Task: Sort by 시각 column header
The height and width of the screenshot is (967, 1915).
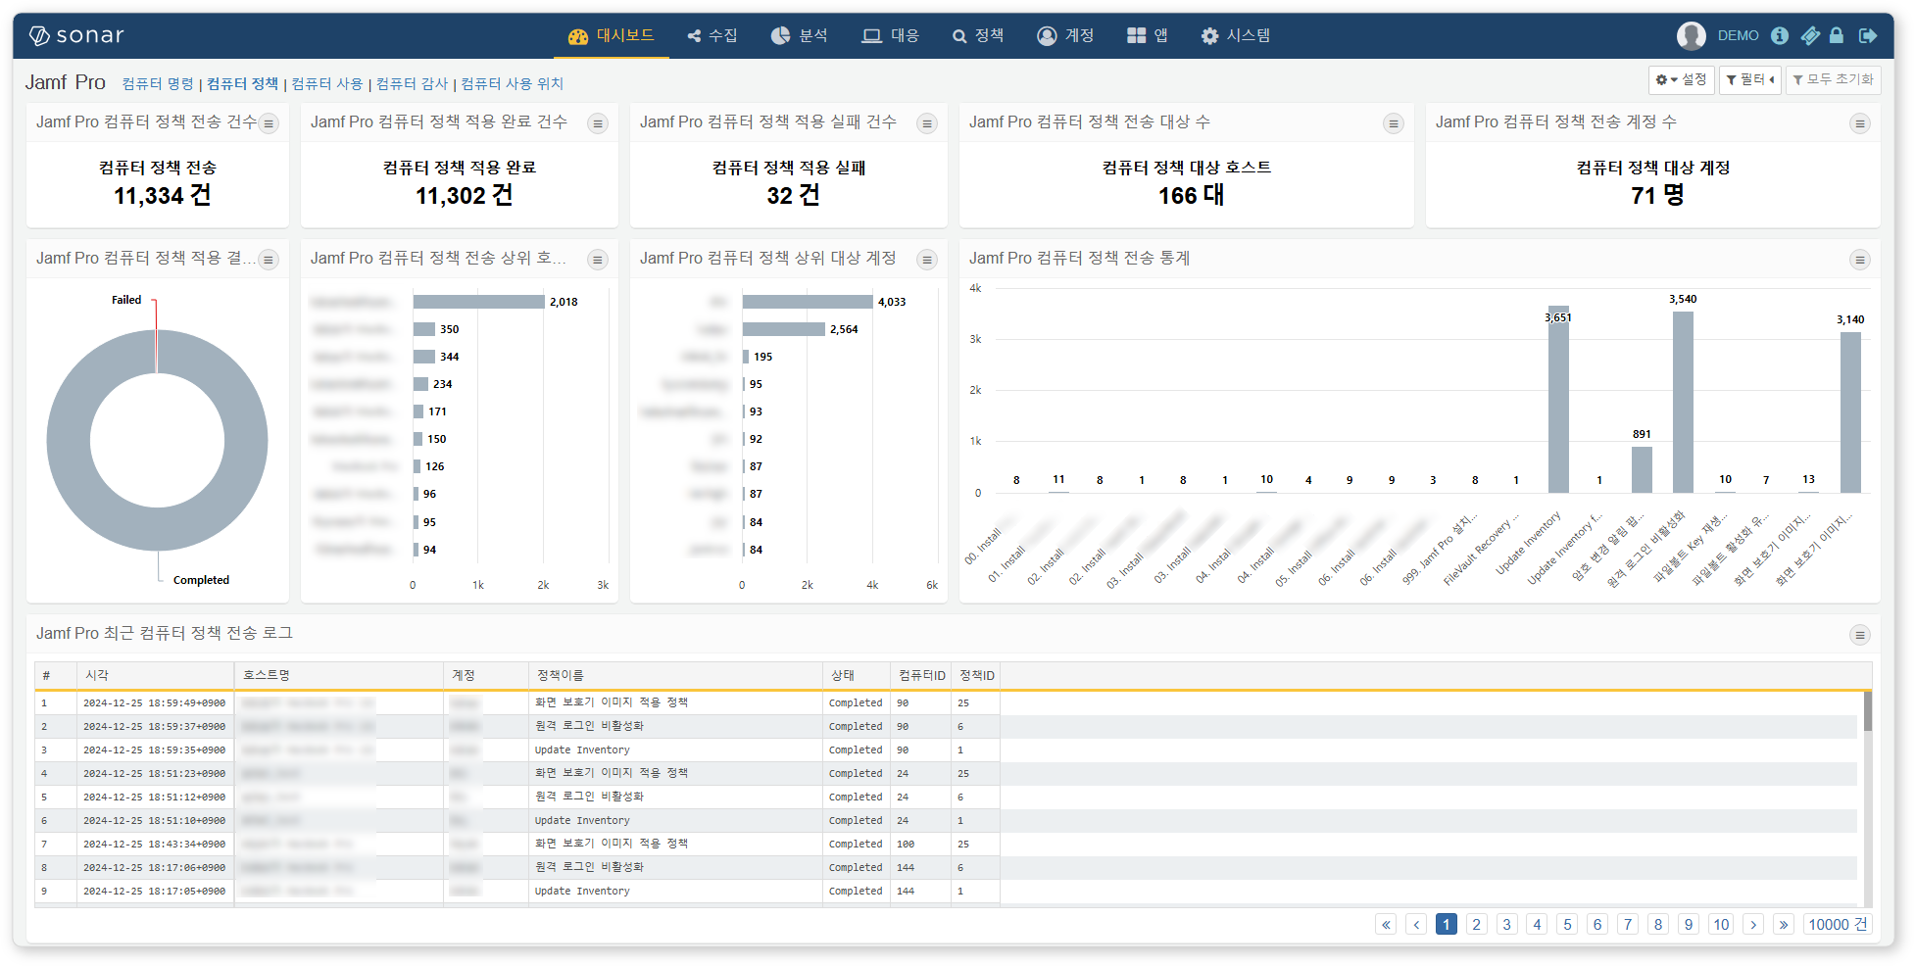Action: point(156,676)
